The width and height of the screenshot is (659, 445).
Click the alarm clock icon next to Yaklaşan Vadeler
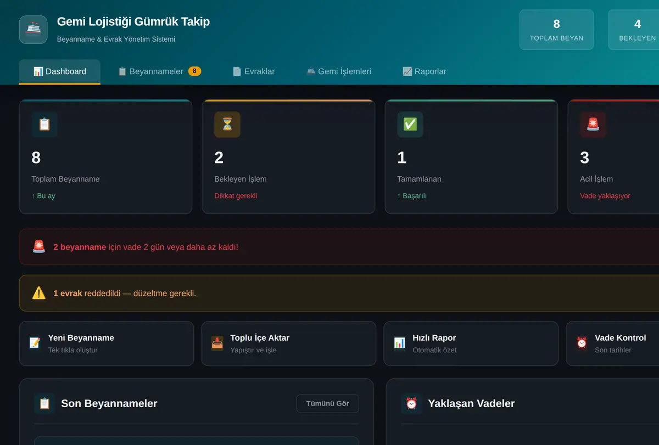click(411, 403)
